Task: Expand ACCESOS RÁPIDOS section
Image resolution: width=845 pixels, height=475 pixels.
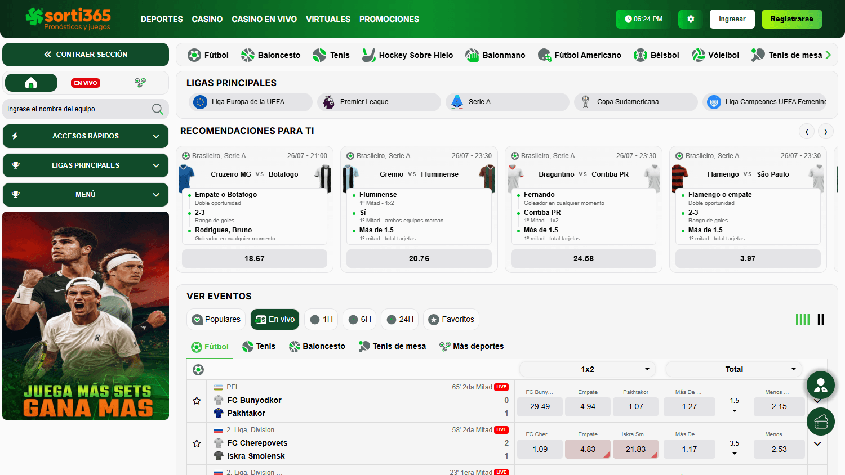Action: (x=86, y=136)
